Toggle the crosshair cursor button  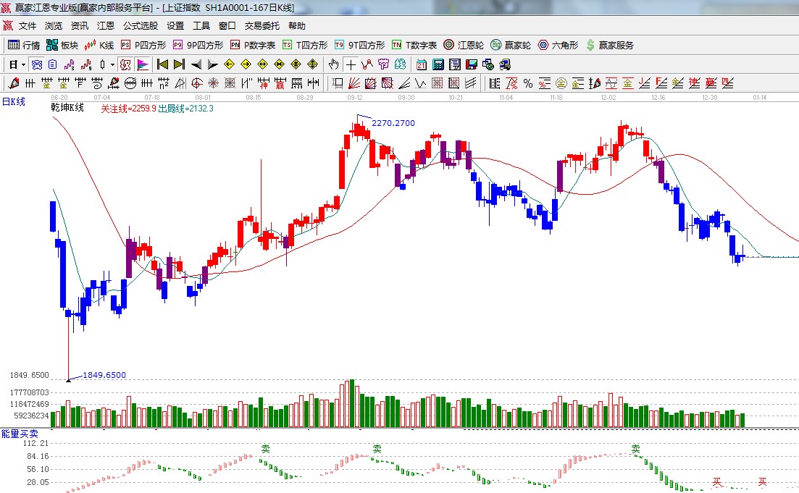tap(351, 64)
